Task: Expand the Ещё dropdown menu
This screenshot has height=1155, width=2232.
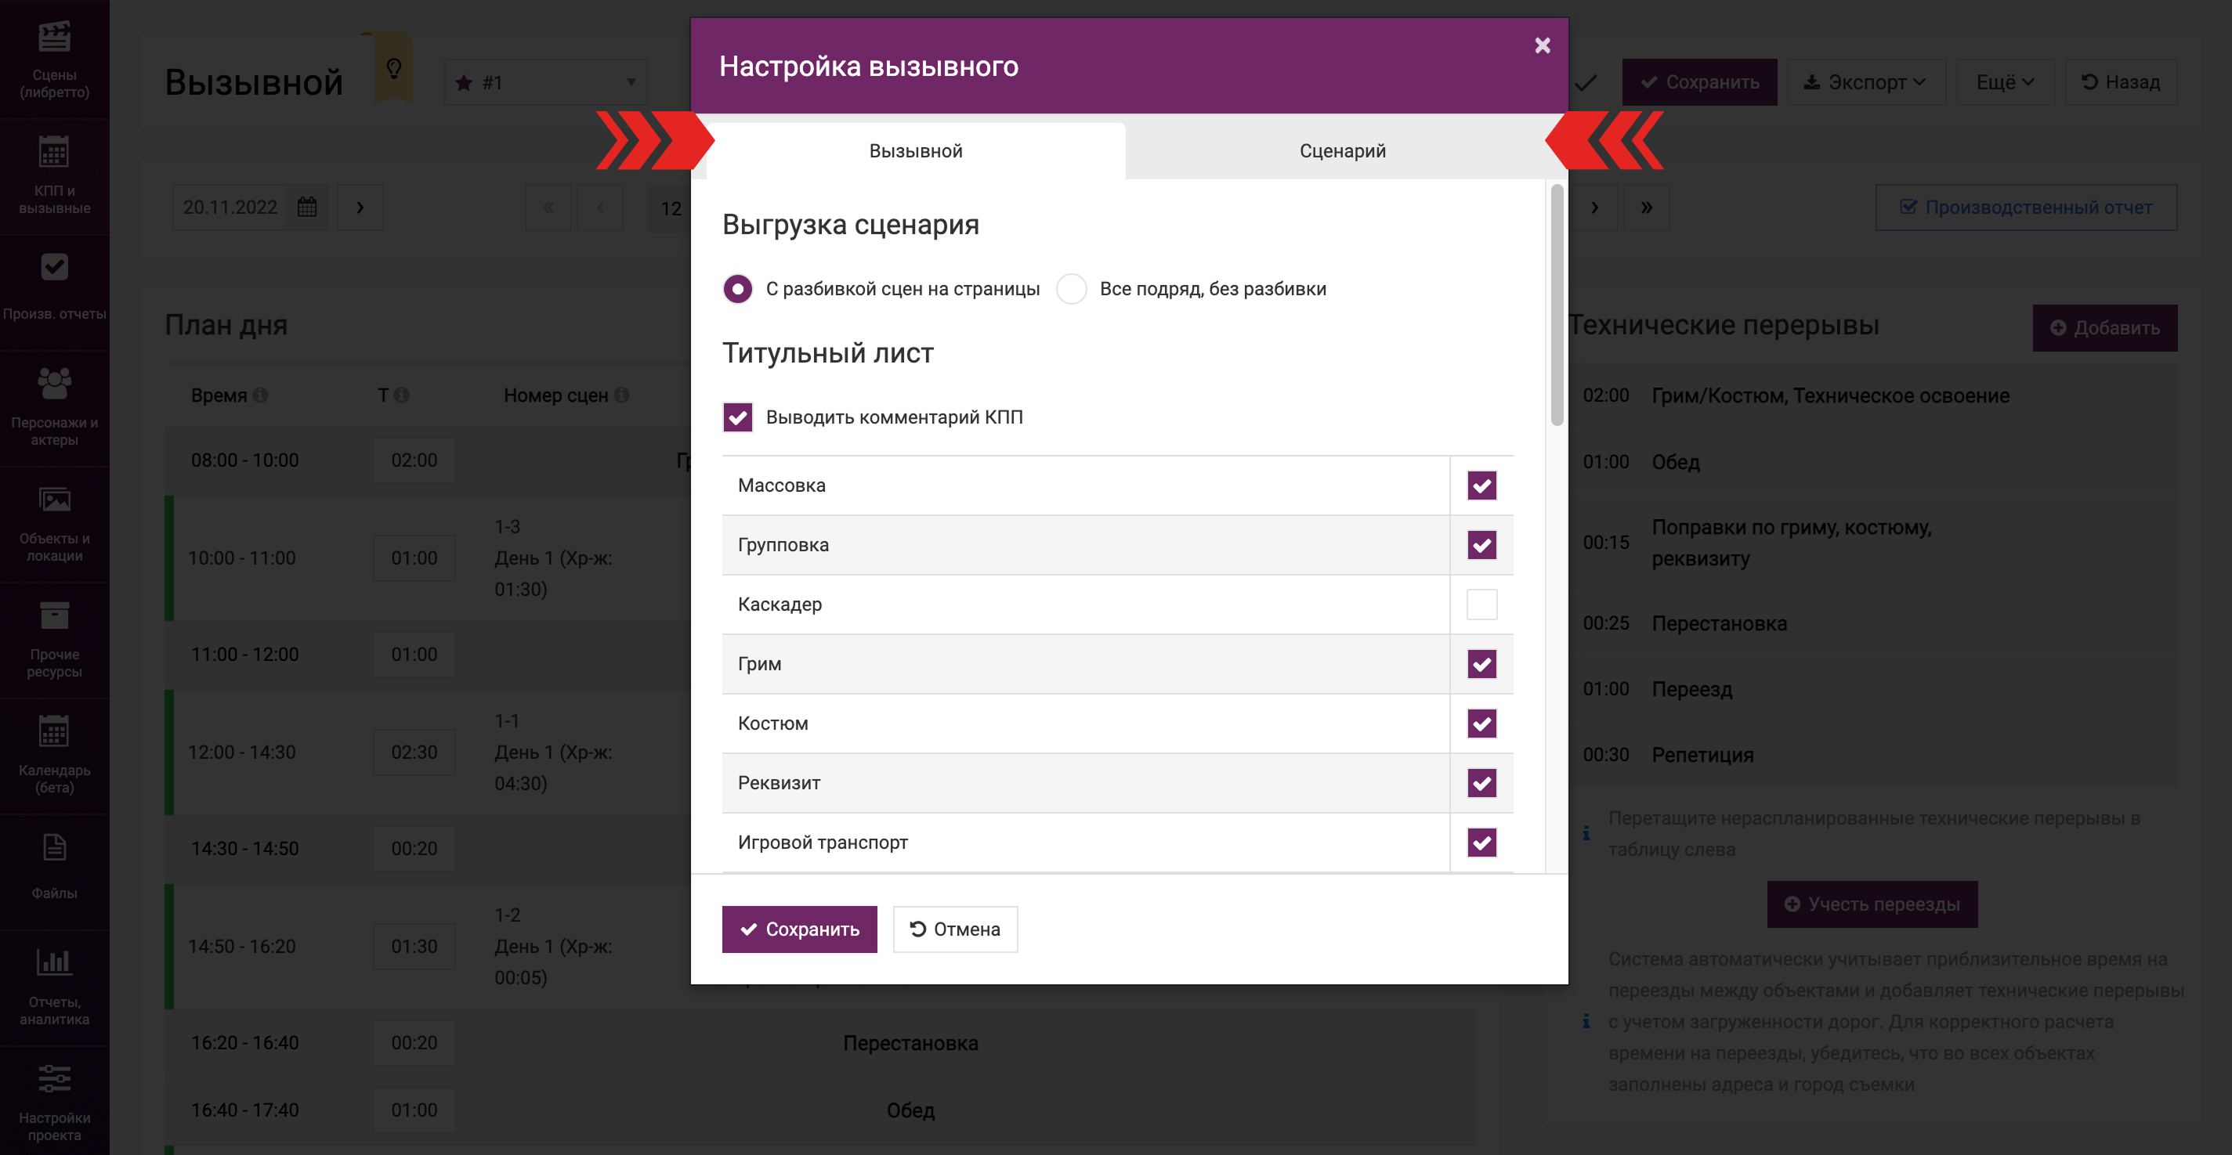Action: click(2005, 82)
